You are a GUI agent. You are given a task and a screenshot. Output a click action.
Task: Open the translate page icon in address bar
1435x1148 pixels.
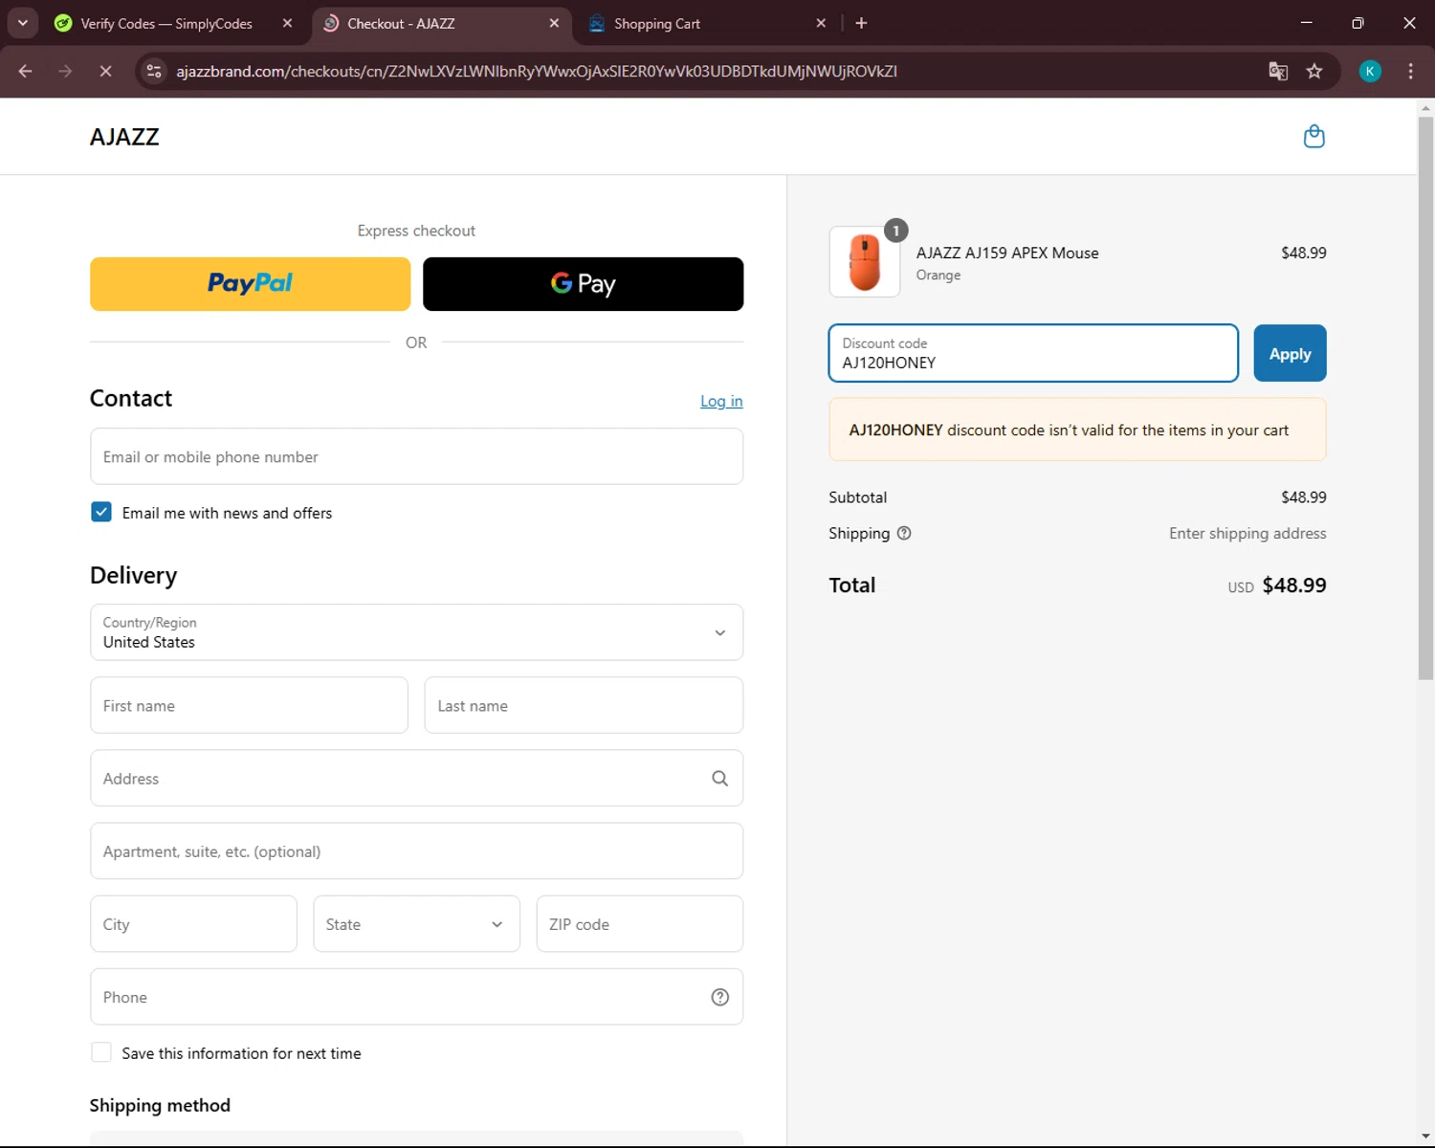[x=1278, y=71]
